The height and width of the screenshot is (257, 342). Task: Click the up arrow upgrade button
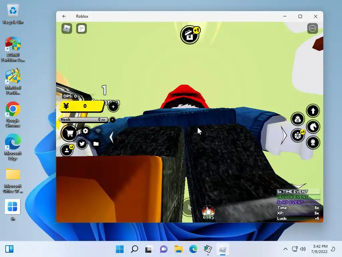click(x=313, y=111)
